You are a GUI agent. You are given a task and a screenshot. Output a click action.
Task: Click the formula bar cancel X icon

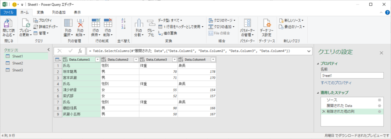(60, 51)
